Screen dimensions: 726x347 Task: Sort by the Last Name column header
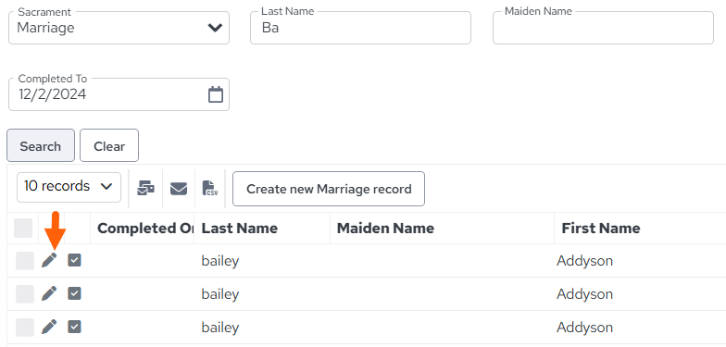pyautogui.click(x=239, y=228)
